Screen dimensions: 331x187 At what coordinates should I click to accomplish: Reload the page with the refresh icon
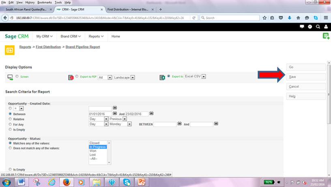click(194, 18)
